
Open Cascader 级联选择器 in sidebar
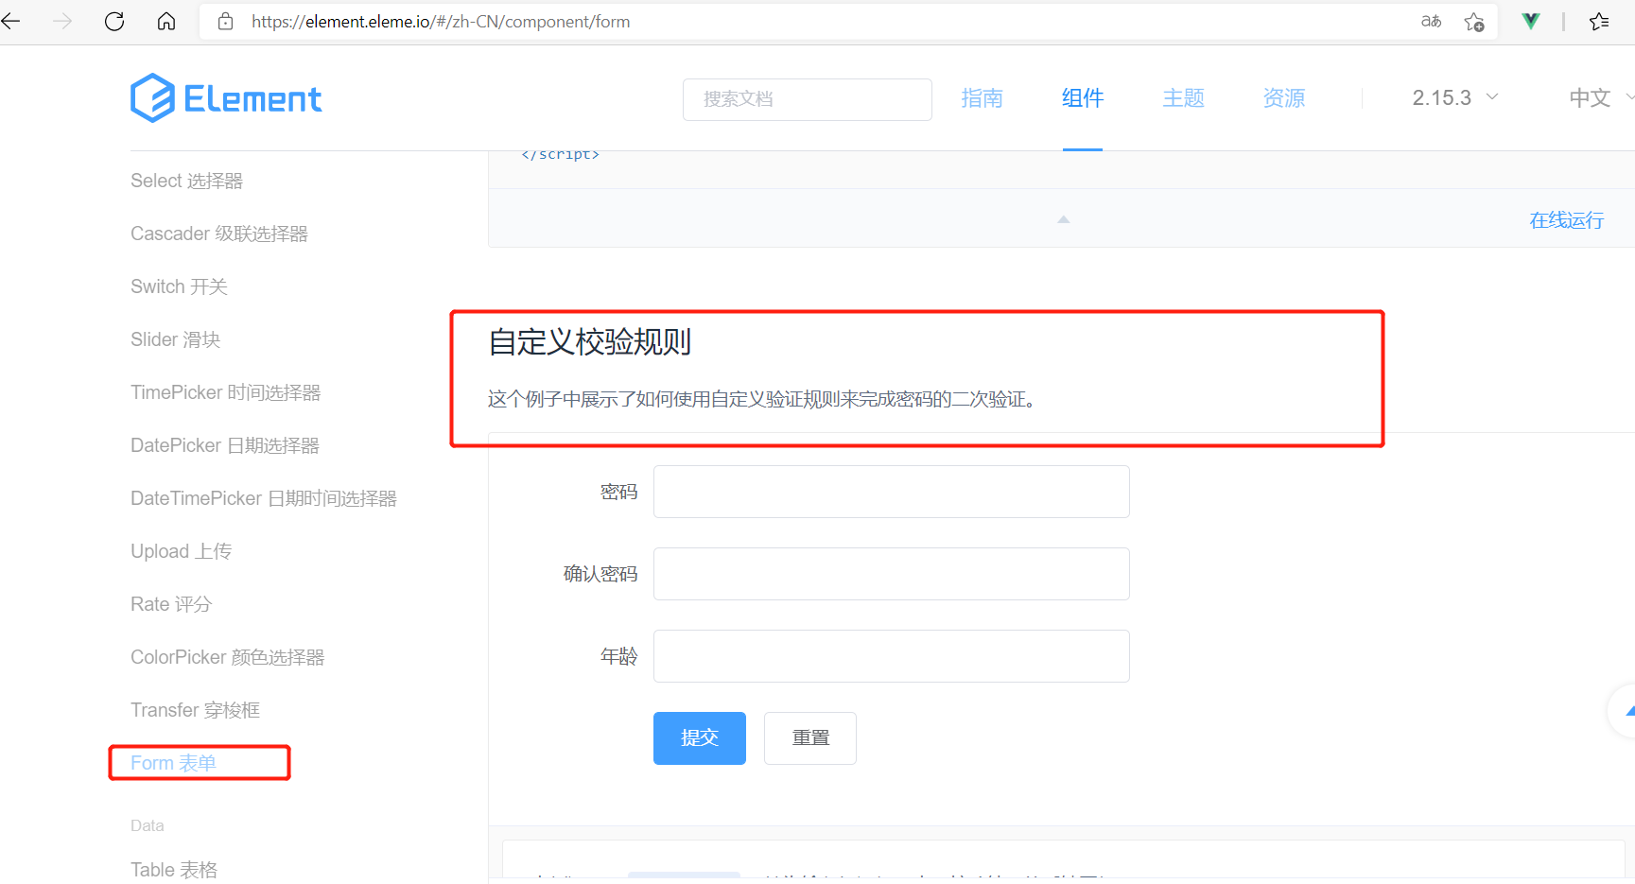click(219, 234)
